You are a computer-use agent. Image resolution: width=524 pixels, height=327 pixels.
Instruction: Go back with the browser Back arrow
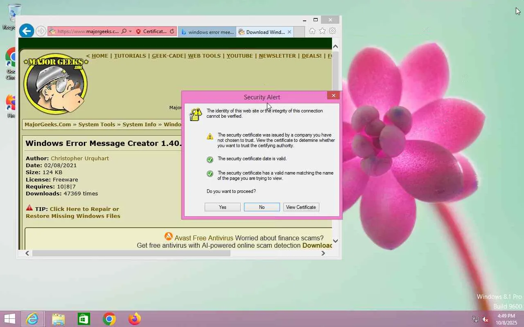27,31
